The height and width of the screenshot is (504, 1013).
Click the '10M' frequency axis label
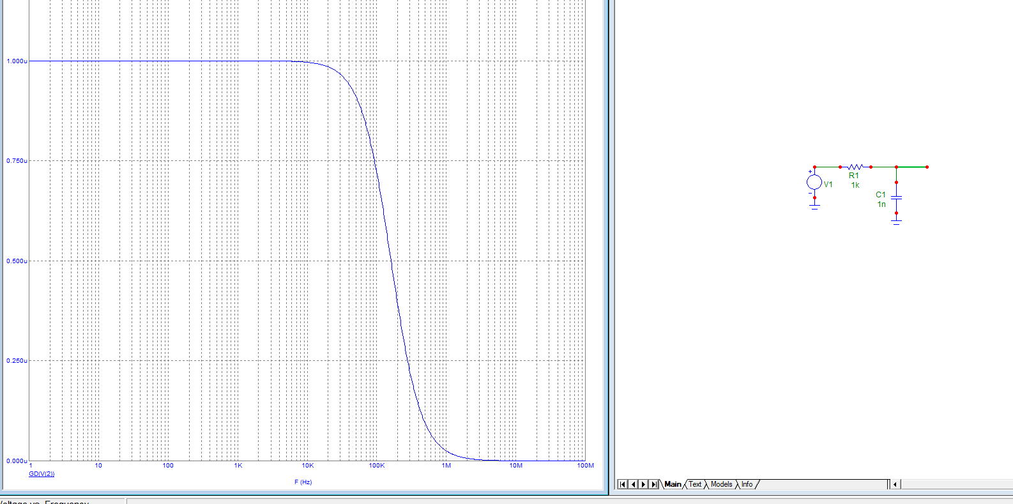pyautogui.click(x=516, y=466)
